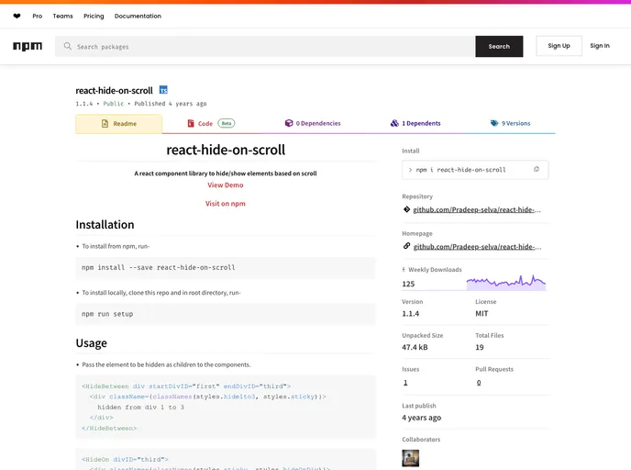This screenshot has width=631, height=470.
Task: Click the homepage link chain icon
Action: click(406, 246)
